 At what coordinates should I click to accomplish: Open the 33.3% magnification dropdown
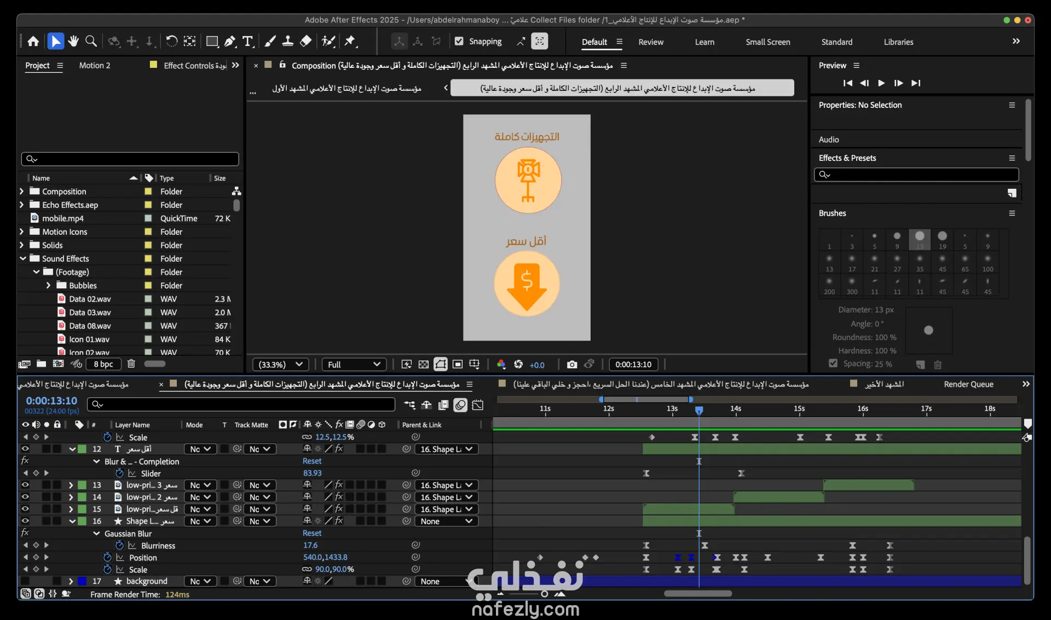click(281, 364)
